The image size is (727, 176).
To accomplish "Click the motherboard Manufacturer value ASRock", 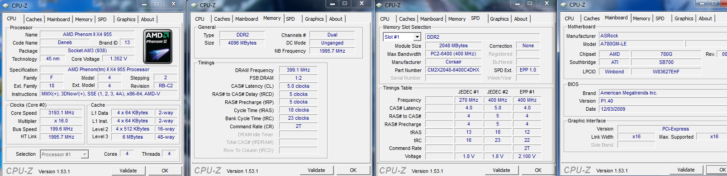I will click(x=663, y=36).
